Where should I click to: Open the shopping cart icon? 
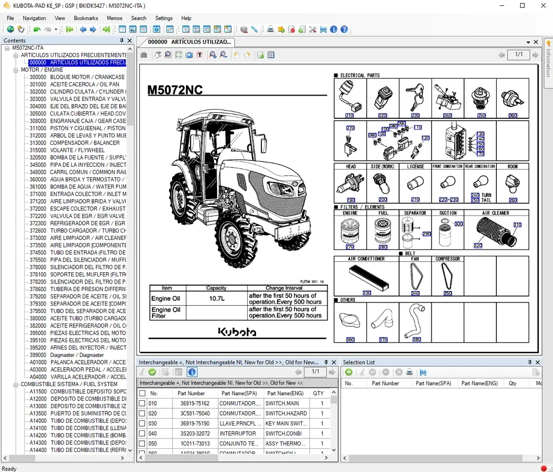click(323, 29)
